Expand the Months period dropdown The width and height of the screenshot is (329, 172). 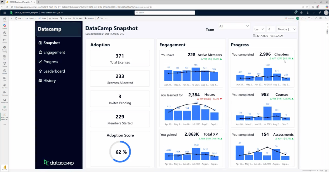pyautogui.click(x=286, y=29)
